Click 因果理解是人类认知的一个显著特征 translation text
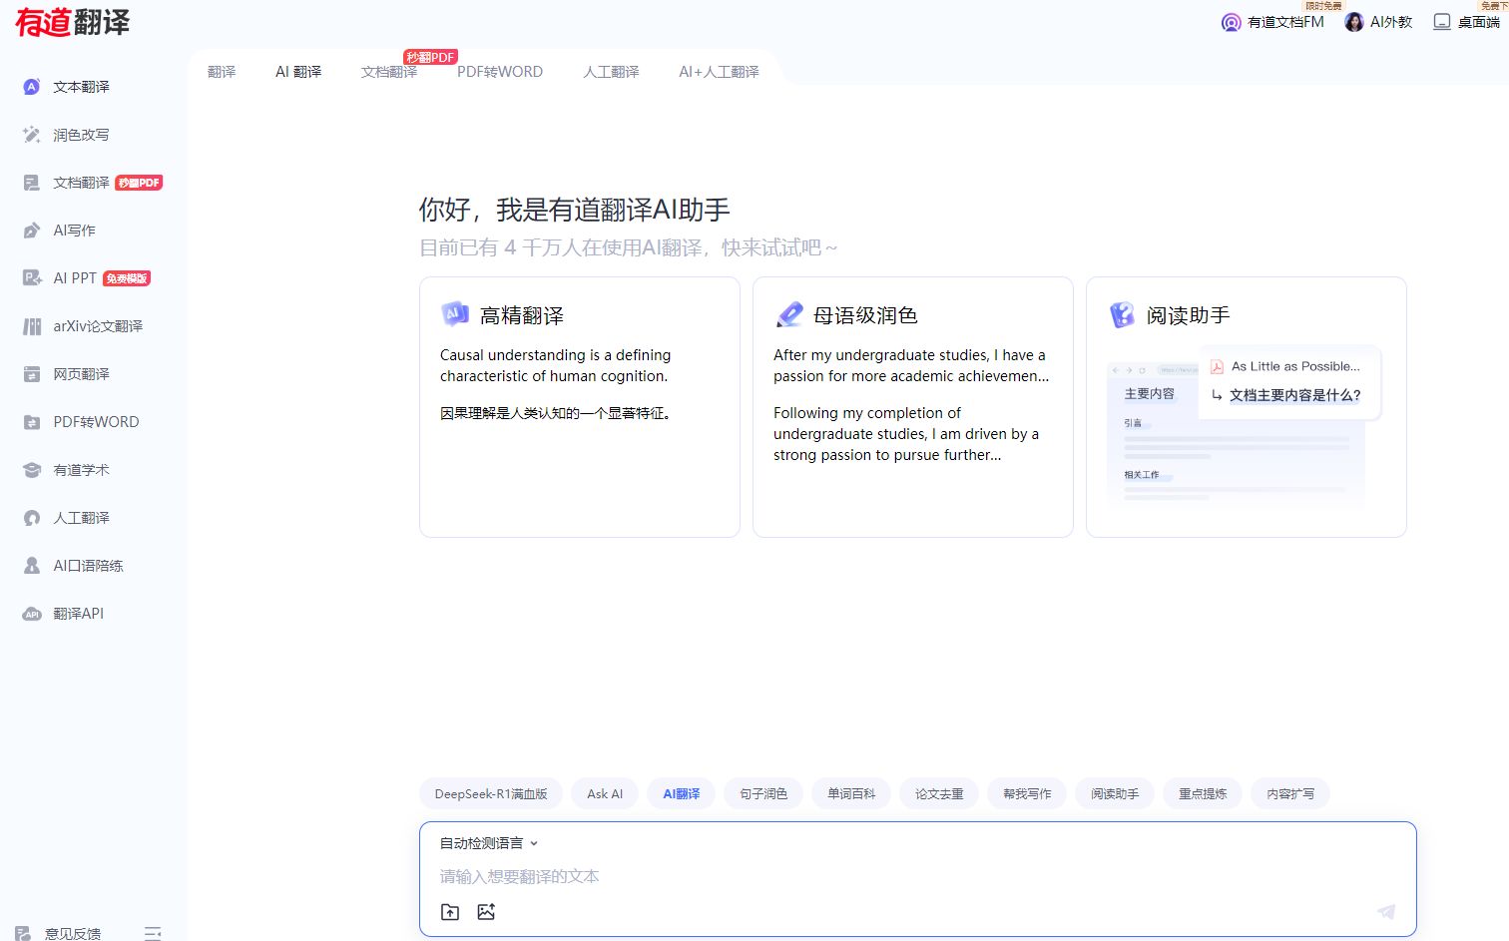The image size is (1509, 941). click(557, 413)
